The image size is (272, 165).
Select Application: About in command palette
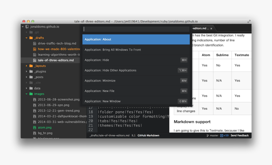point(136,40)
